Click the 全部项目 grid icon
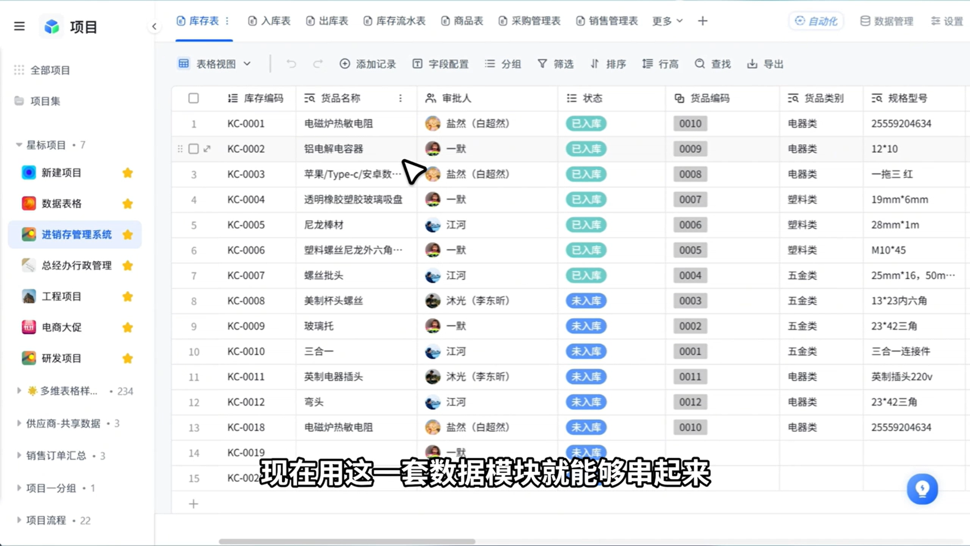 [x=19, y=70]
